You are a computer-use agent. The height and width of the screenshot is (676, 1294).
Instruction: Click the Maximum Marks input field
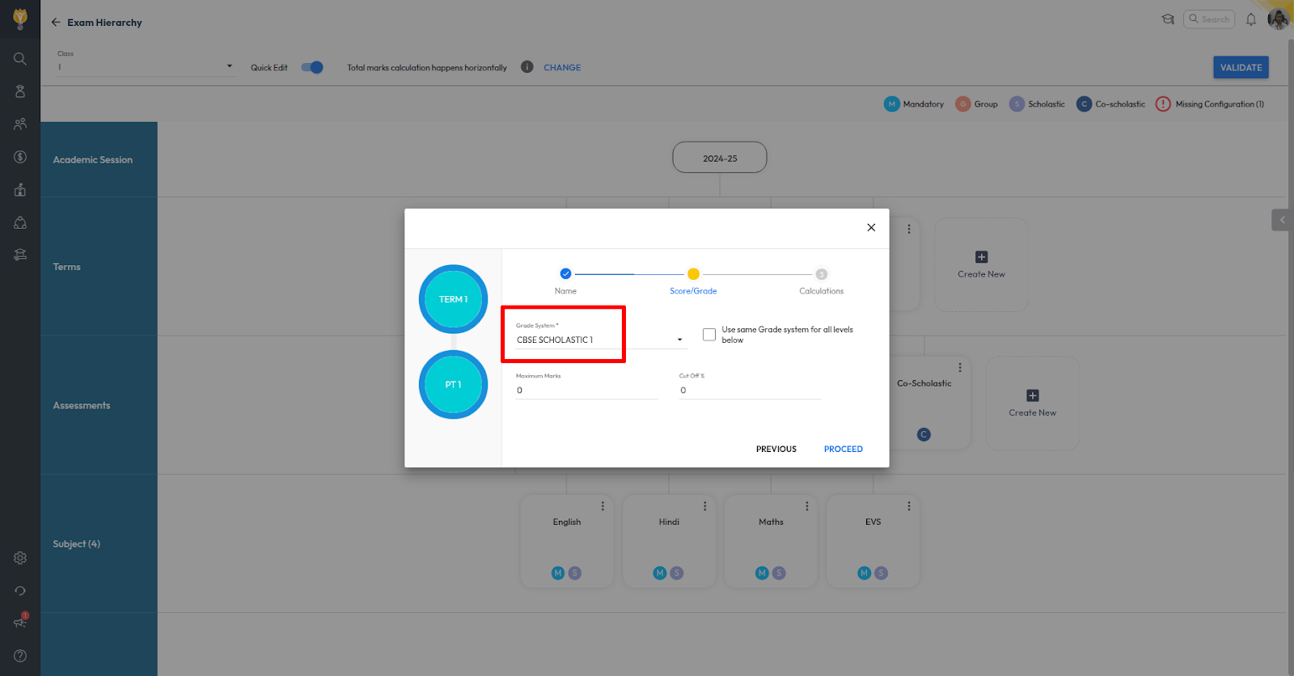pos(586,391)
